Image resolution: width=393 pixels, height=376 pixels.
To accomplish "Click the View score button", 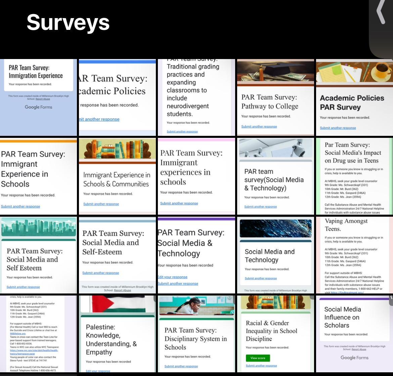I will (x=258, y=358).
